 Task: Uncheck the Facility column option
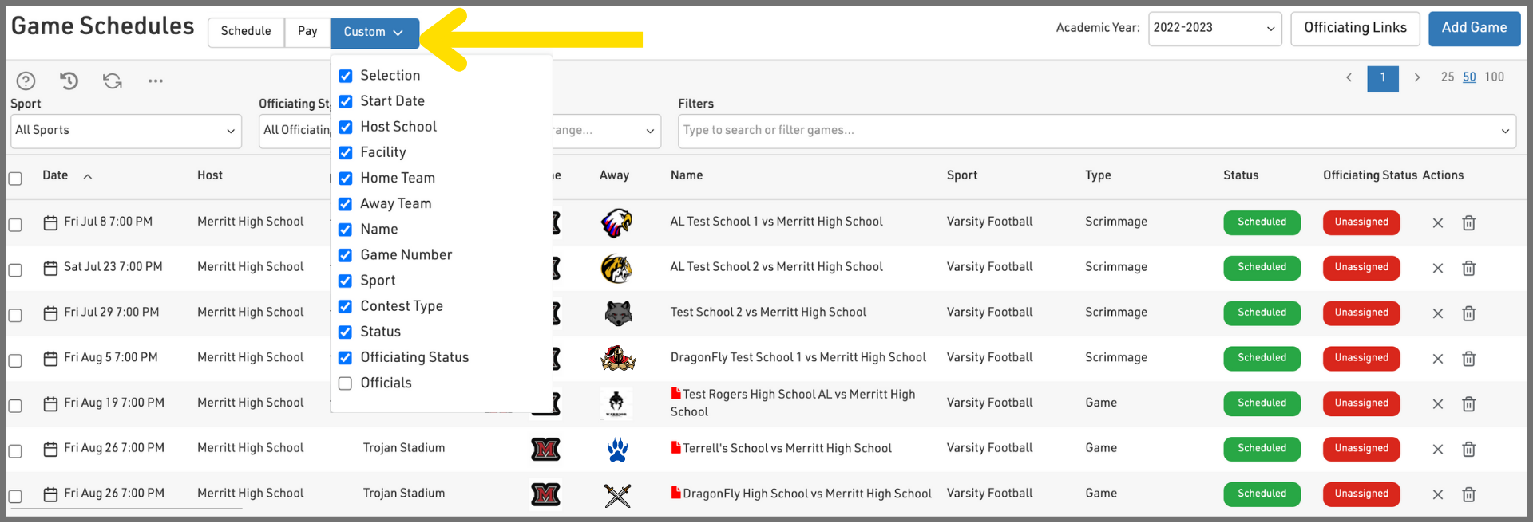click(346, 153)
